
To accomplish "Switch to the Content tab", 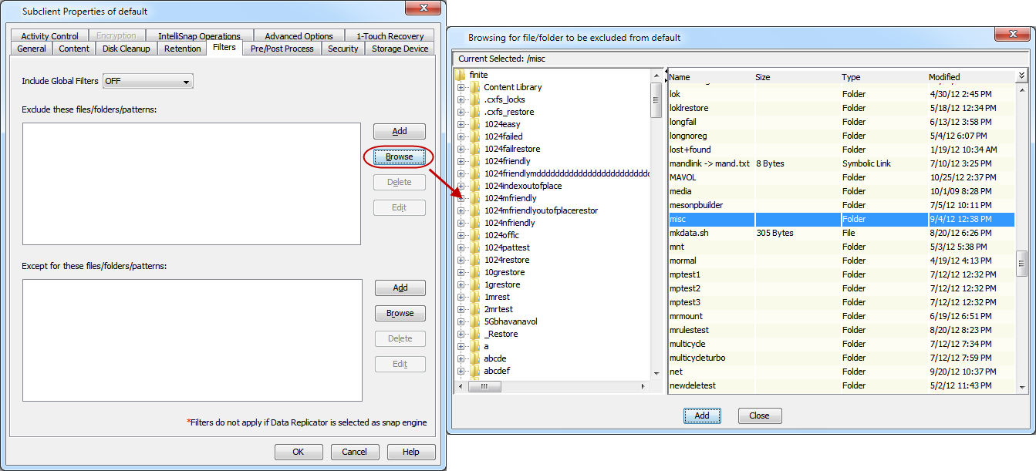I will point(74,49).
